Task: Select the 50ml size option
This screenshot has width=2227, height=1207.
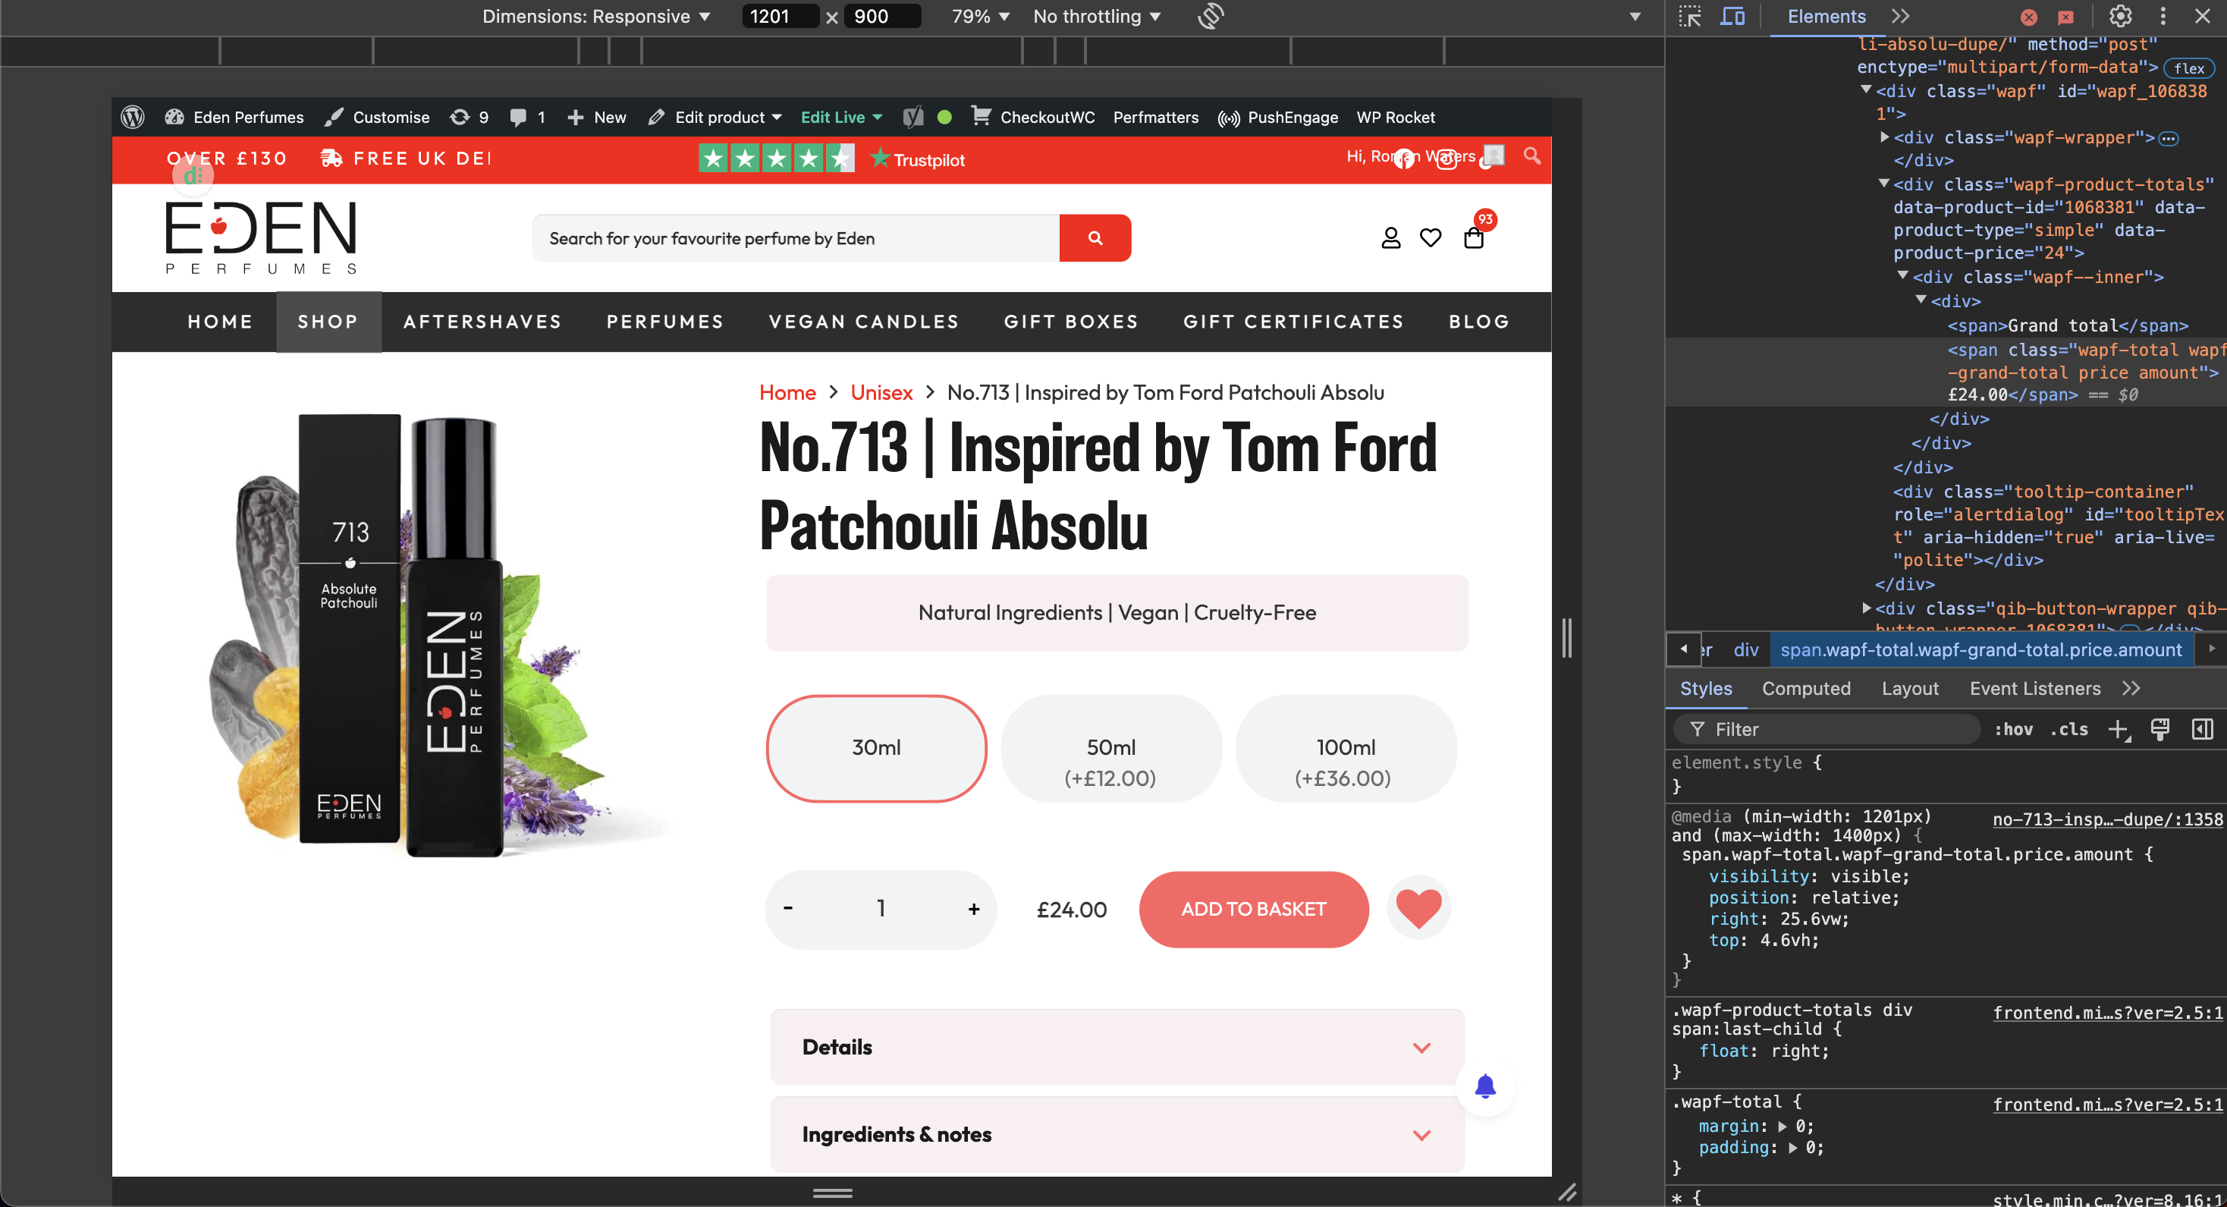Action: coord(1111,748)
